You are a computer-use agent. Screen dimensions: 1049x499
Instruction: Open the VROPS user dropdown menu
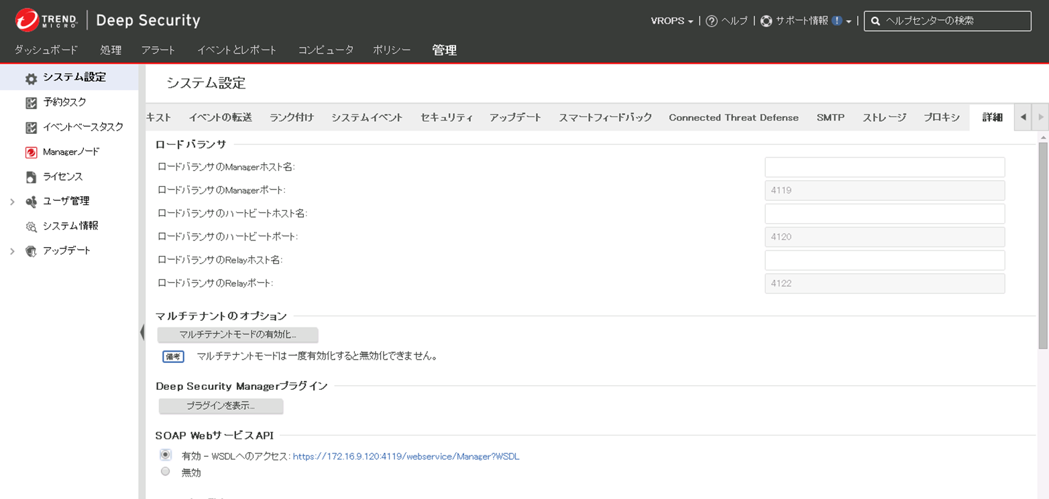pyautogui.click(x=672, y=21)
